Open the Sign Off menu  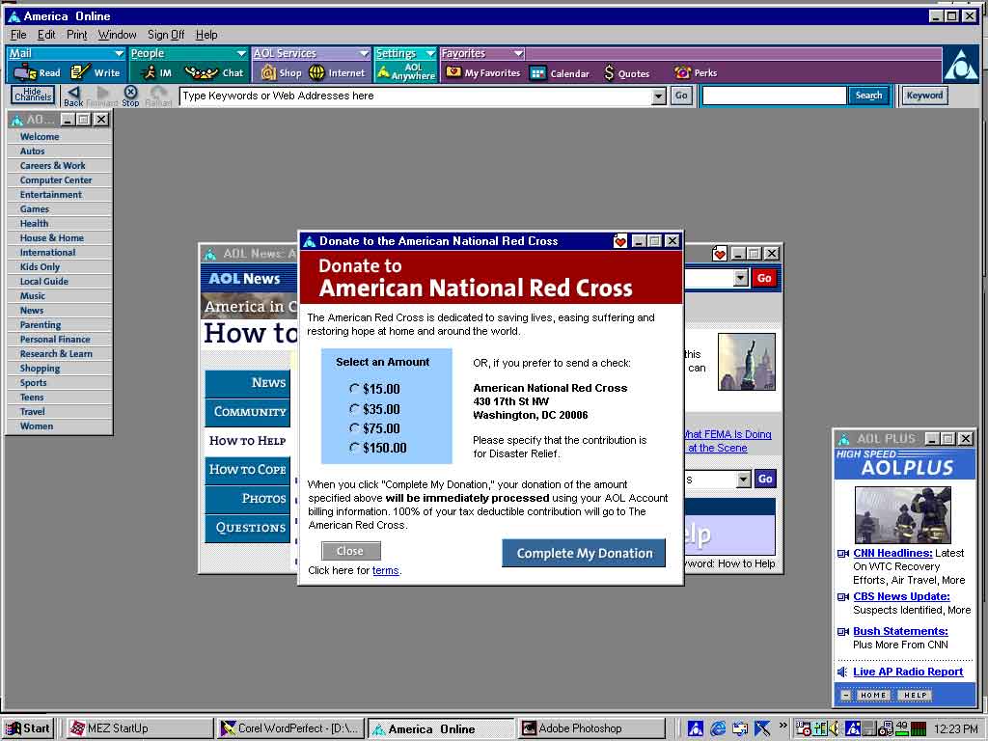pyautogui.click(x=166, y=35)
